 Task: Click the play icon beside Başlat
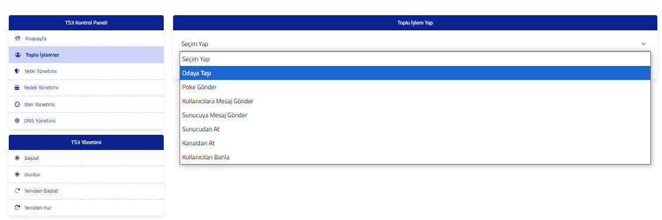tap(18, 158)
